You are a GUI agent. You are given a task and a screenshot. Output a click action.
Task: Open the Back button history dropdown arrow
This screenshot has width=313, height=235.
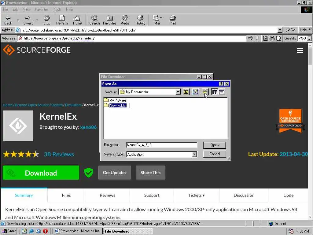tap(18, 20)
